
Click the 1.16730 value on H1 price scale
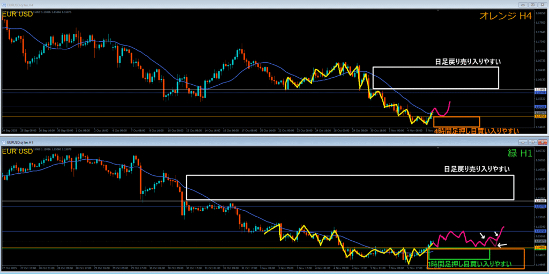(x=539, y=151)
